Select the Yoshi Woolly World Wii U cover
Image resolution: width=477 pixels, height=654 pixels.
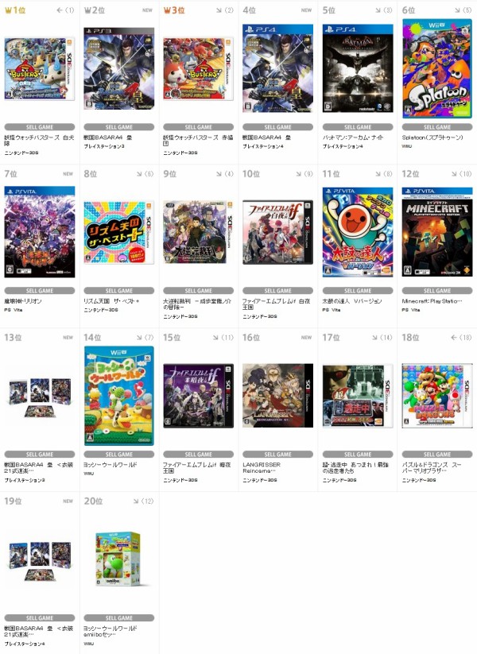(x=119, y=396)
